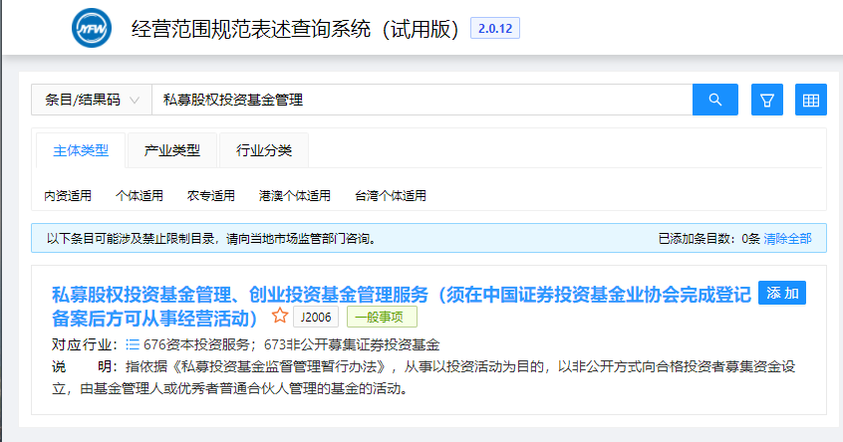Click the list icon beside 对应行业
The width and height of the screenshot is (843, 442).
pos(133,344)
